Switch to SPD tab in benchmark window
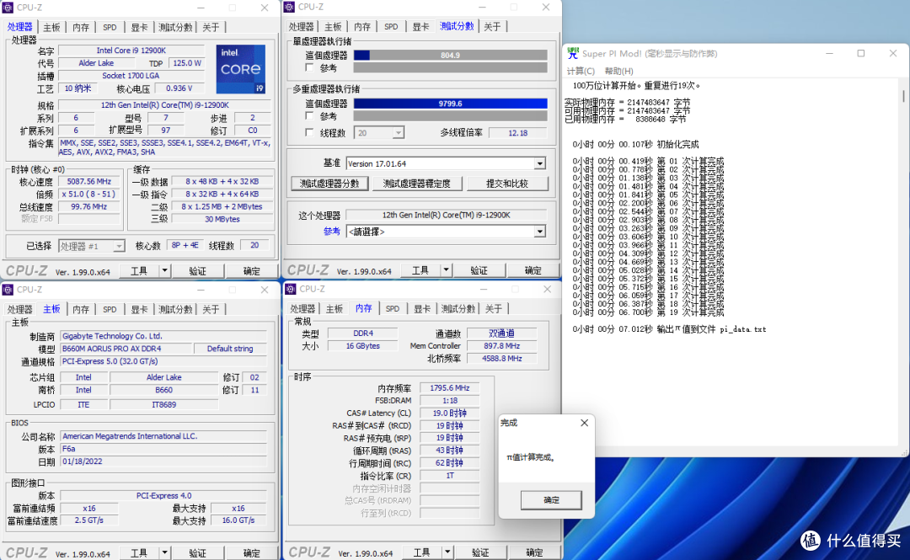Screen dimensions: 910x560 click(391, 27)
